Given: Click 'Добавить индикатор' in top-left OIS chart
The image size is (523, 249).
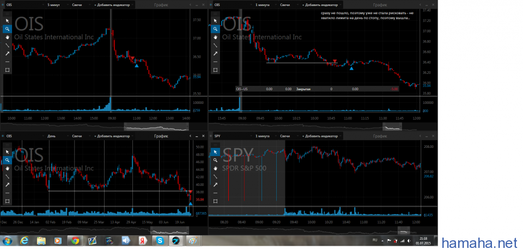Looking at the screenshot, I should point(112,4).
